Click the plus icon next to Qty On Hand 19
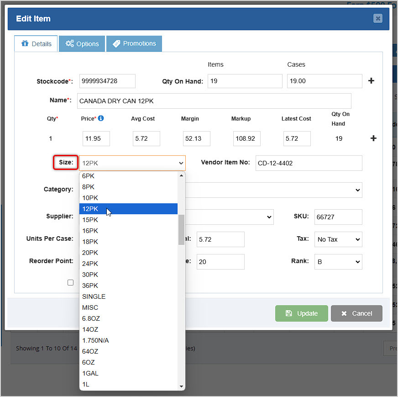Image resolution: width=398 pixels, height=397 pixels. [373, 138]
